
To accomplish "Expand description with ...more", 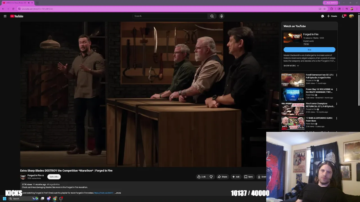I will pyautogui.click(x=118, y=193).
